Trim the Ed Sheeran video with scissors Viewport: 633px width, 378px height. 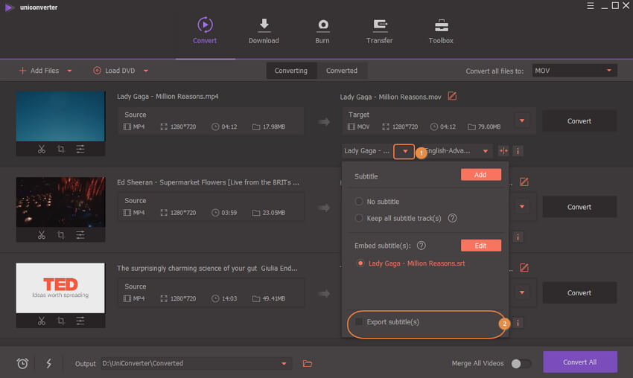point(42,235)
